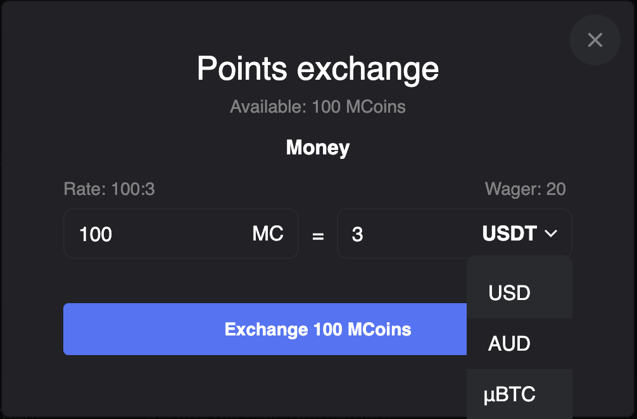The height and width of the screenshot is (419, 637).
Task: Open the USDT currency selector
Action: [x=519, y=234]
